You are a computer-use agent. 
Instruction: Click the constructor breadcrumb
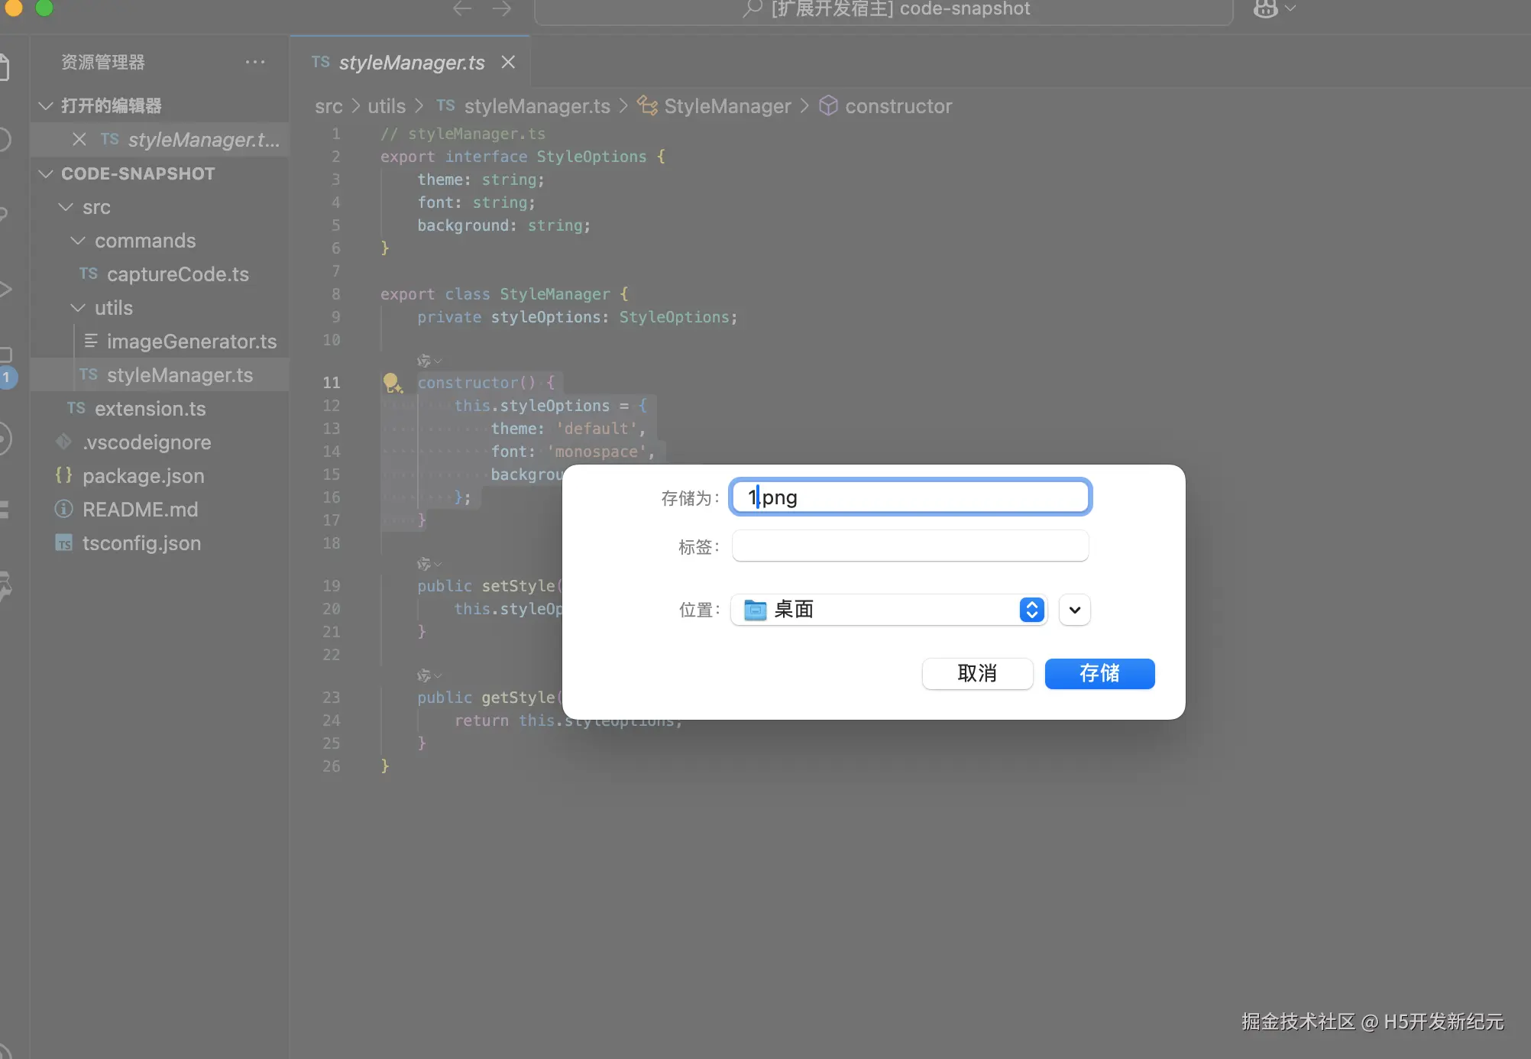[885, 106]
